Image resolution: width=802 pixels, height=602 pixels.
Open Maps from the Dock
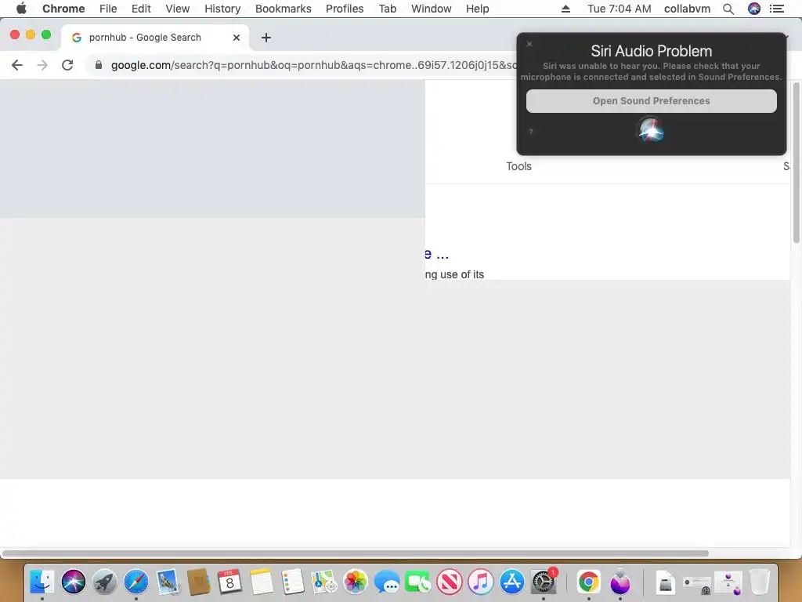(x=323, y=582)
